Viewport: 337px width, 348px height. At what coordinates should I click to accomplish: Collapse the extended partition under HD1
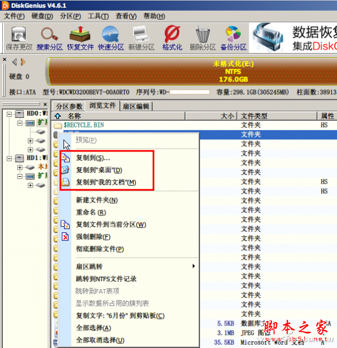20,176
